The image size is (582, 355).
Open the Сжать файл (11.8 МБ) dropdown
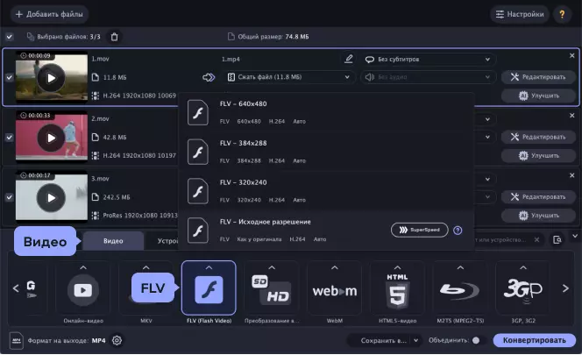click(x=288, y=77)
